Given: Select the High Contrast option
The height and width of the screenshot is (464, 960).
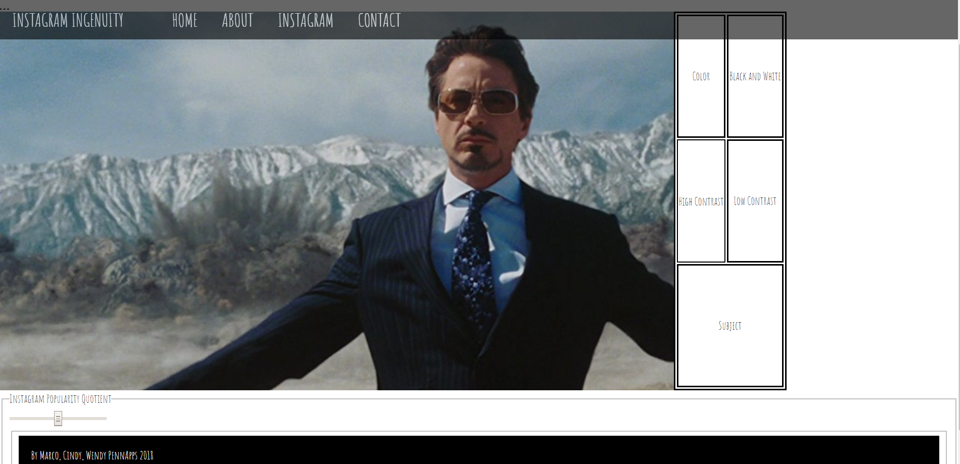Looking at the screenshot, I should click(701, 201).
